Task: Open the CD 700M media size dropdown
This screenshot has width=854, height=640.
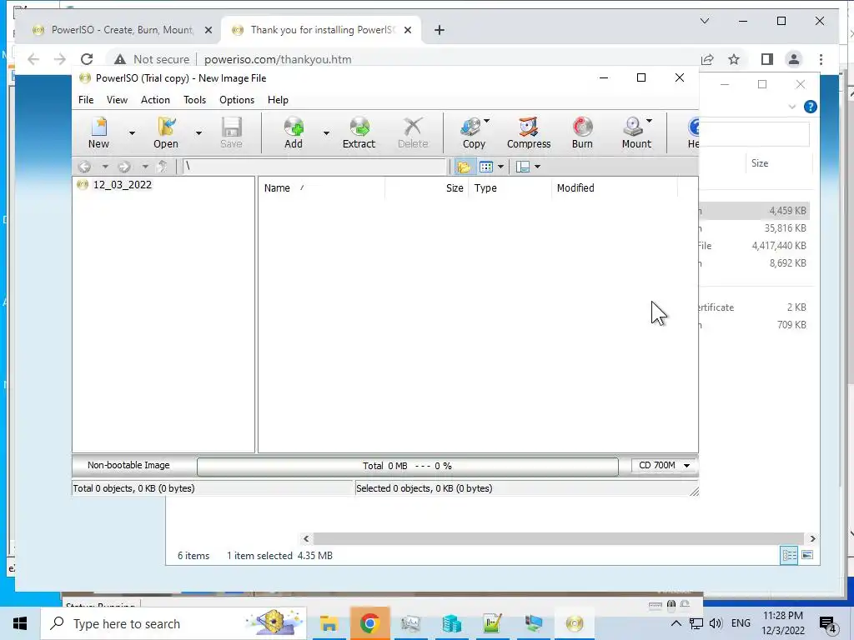Action: pyautogui.click(x=665, y=465)
